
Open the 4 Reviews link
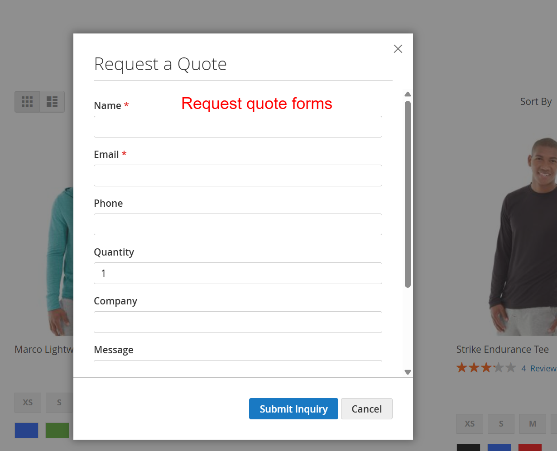(539, 368)
